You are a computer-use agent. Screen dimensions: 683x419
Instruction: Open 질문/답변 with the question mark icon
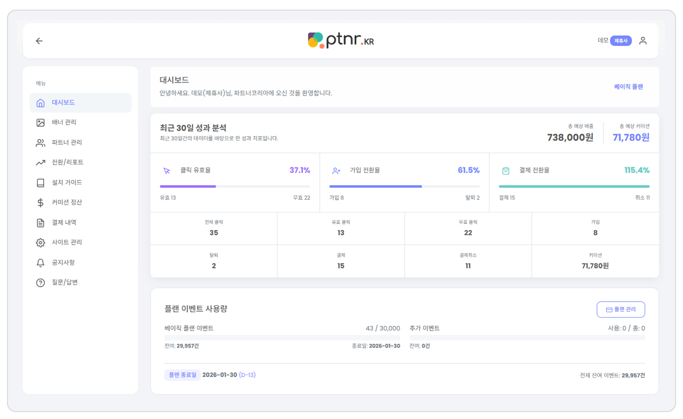(x=41, y=282)
